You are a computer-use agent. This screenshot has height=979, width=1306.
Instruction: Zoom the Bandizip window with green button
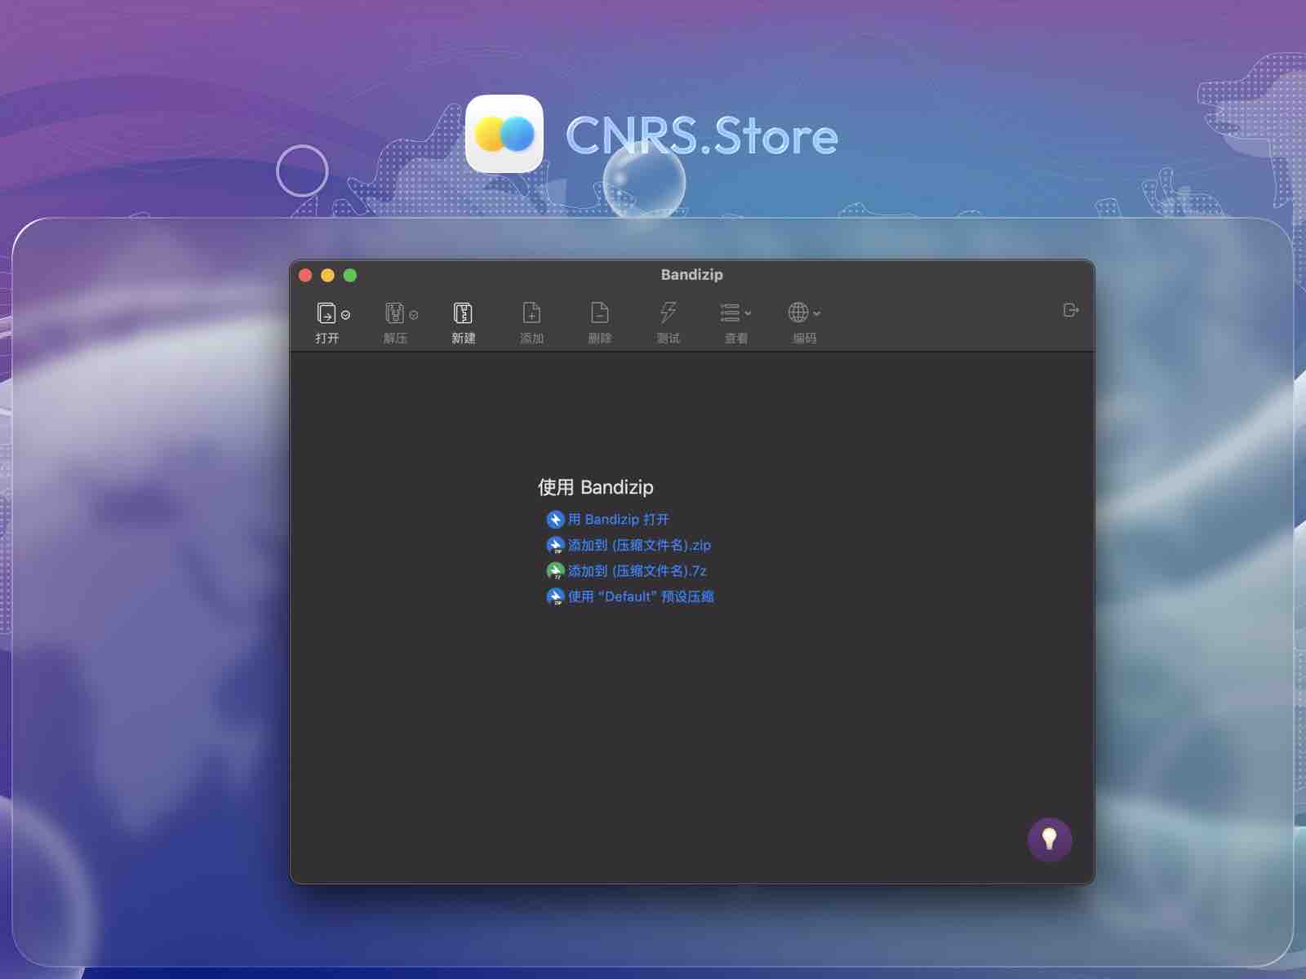[350, 275]
